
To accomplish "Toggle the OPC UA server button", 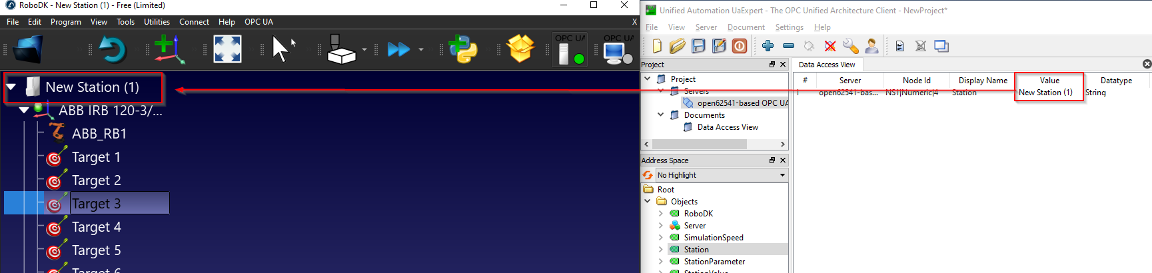I will [x=570, y=50].
